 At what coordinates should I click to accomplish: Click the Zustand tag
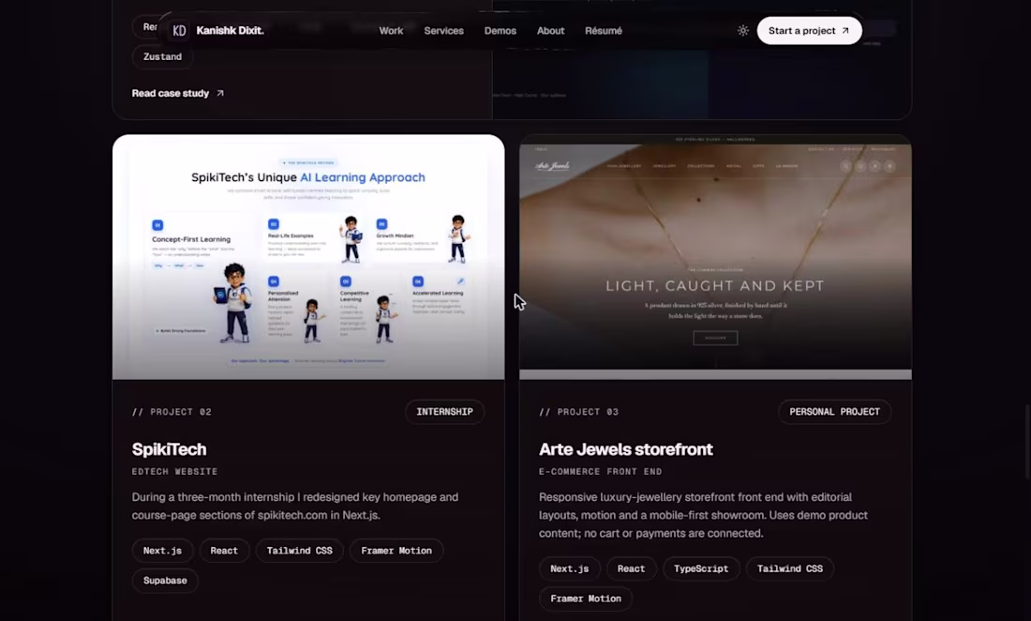pos(162,56)
